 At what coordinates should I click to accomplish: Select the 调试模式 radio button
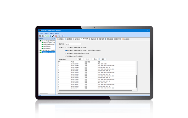(66, 53)
